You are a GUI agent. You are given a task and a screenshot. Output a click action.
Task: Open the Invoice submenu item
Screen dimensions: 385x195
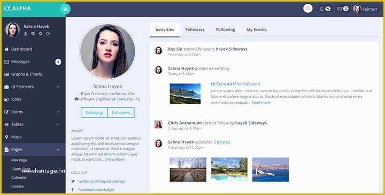[x=18, y=186]
